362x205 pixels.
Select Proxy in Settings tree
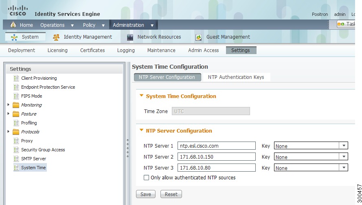(x=27, y=141)
